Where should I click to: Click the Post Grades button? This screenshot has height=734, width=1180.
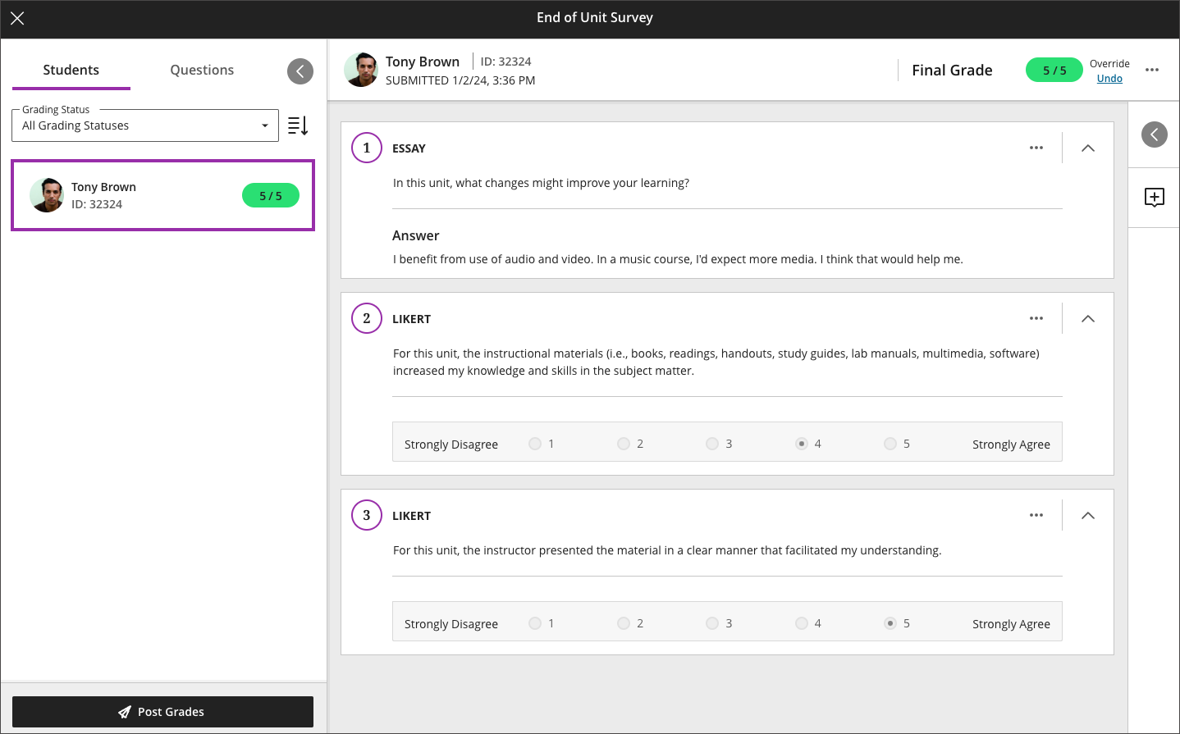click(162, 711)
